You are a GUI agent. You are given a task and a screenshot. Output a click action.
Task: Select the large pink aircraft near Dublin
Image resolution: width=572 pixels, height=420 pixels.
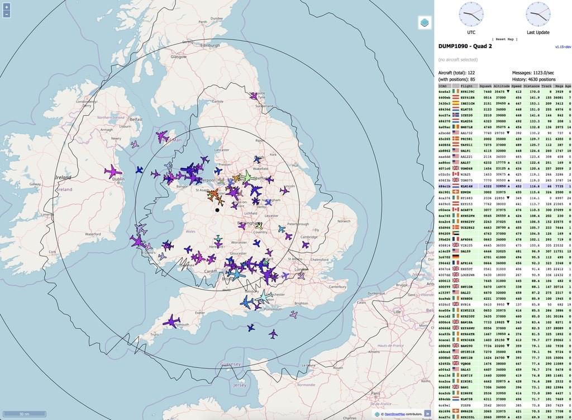pos(113,171)
